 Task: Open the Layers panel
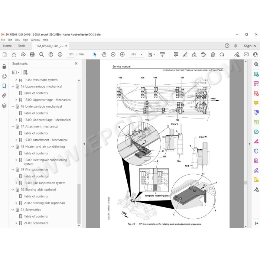(x=4, y=105)
